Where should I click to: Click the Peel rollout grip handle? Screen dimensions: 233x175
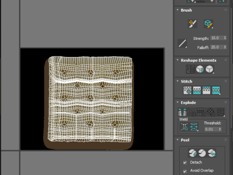226,140
